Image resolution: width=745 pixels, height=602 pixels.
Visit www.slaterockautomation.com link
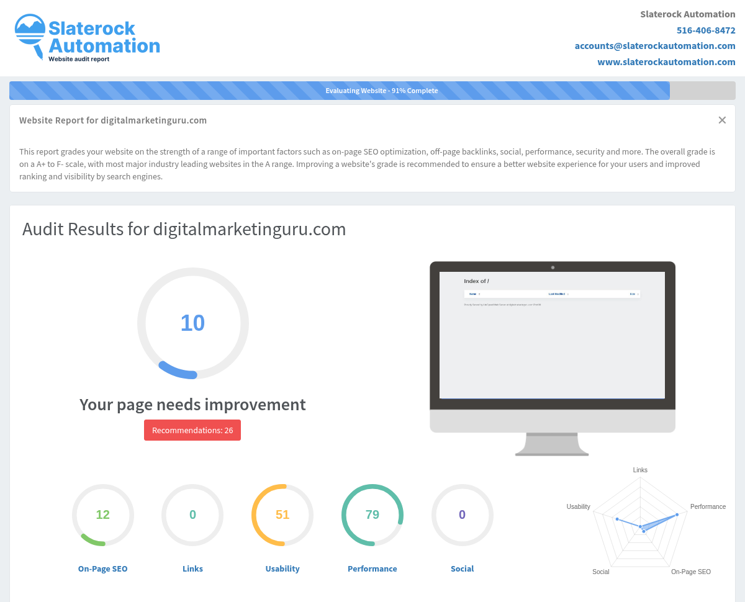tap(666, 62)
